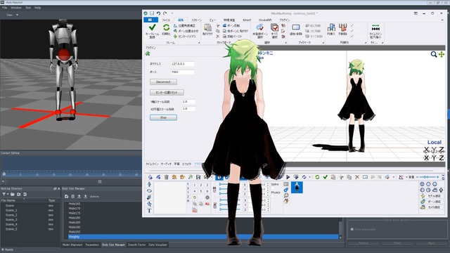Screen dimensions: 450x253
Task: Click the Disconnect button in plugin panel
Action: [163, 82]
